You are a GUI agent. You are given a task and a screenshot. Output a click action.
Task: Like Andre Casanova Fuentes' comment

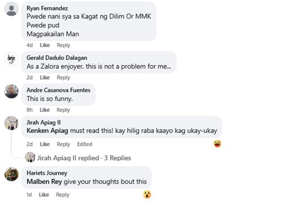pyautogui.click(x=45, y=110)
